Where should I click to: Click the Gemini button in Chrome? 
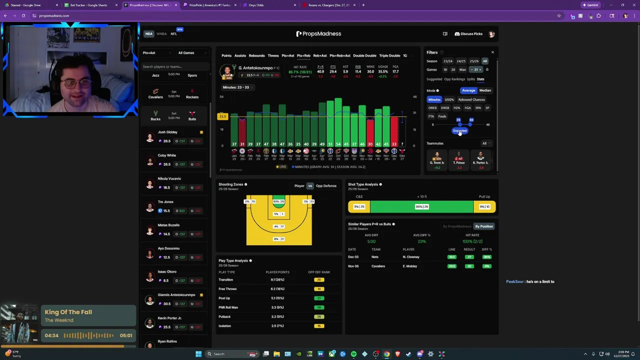pyautogui.click(x=590, y=5)
